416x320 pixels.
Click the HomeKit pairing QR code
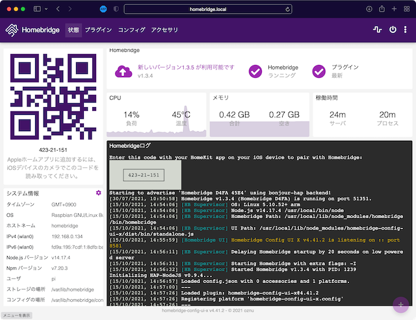tap(53, 97)
